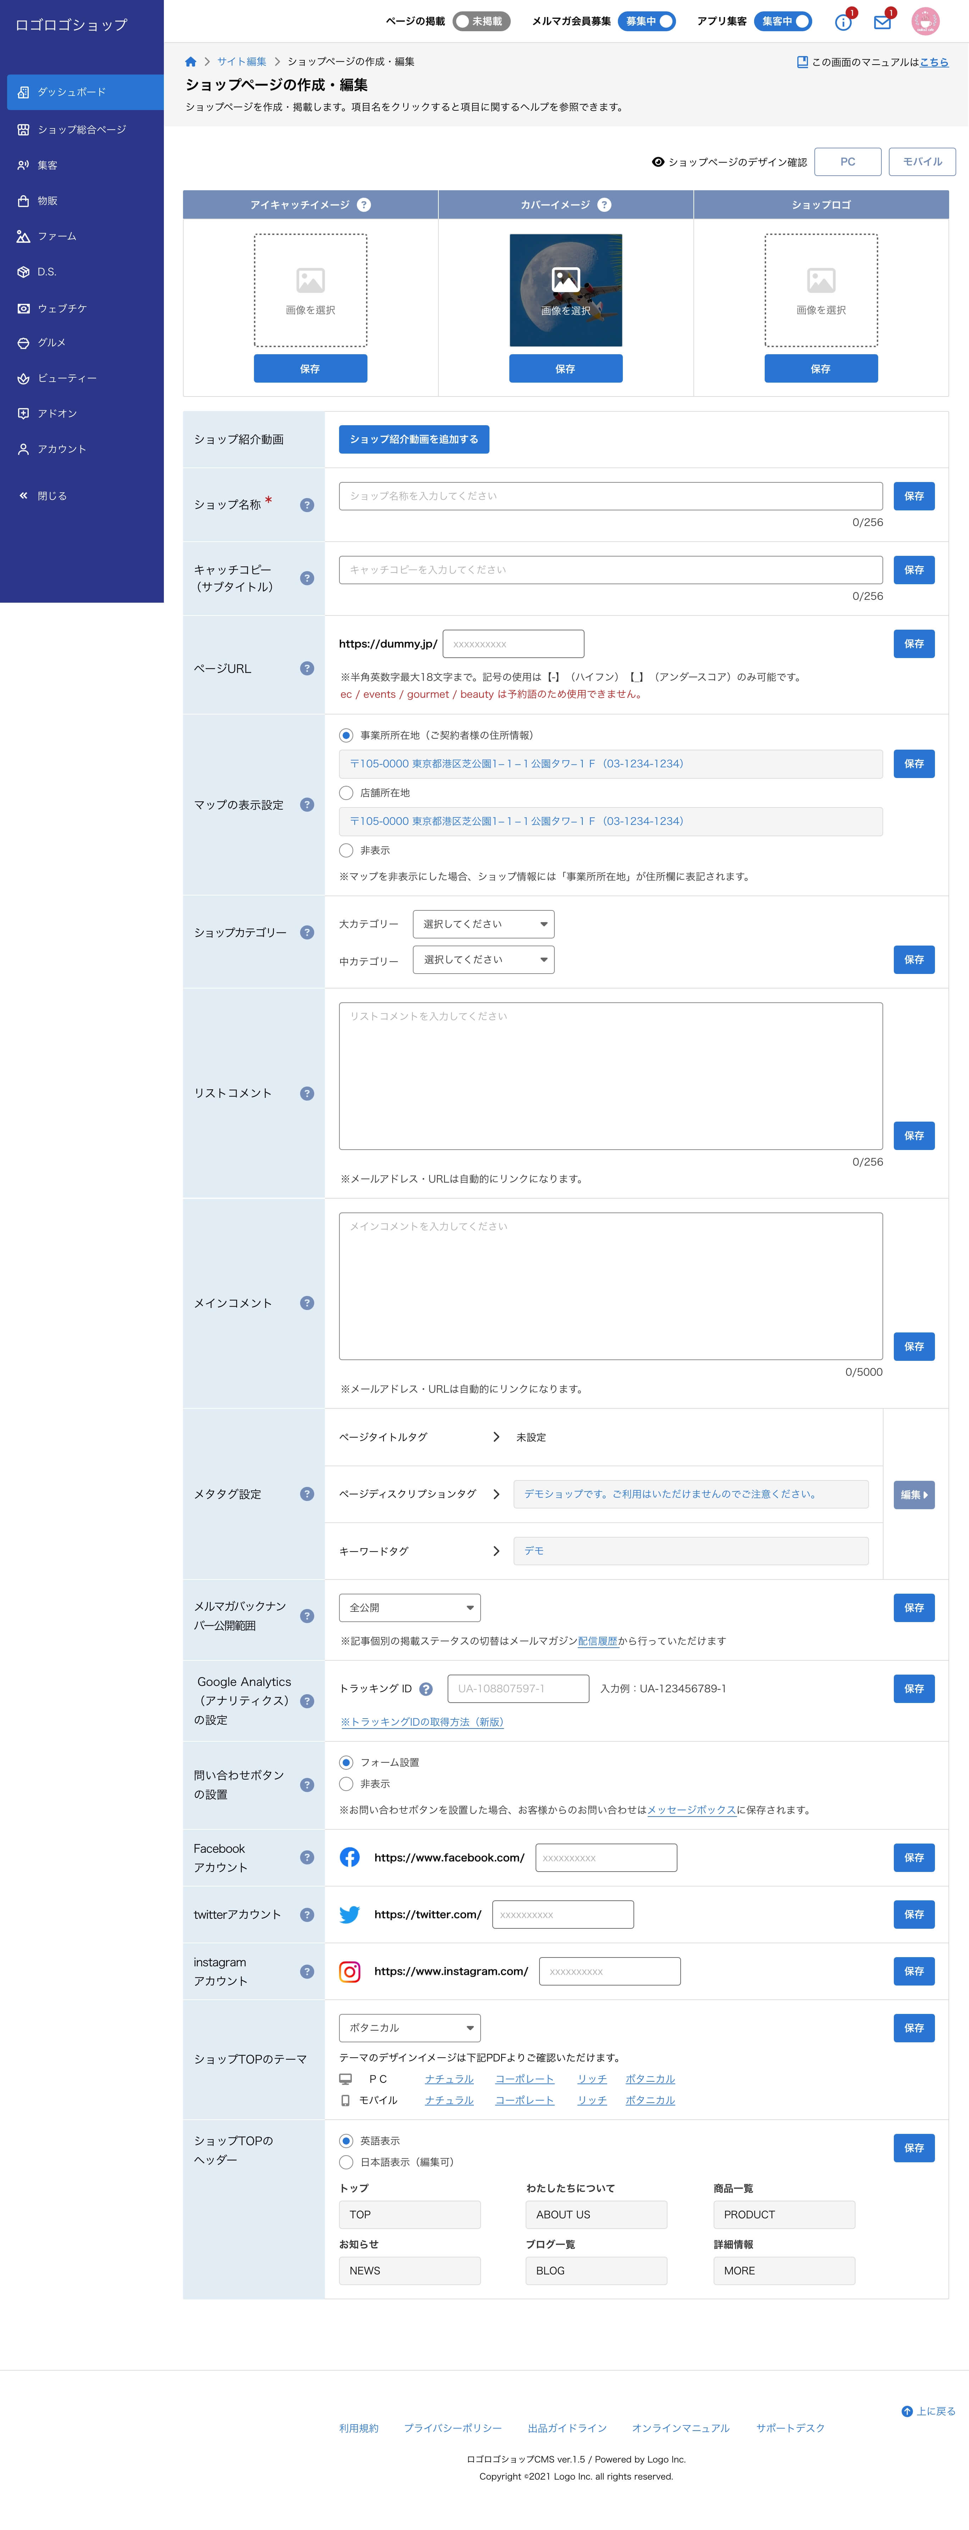The height and width of the screenshot is (2530, 969).
Task: Click help icon for instagramアカウント
Action: [307, 1971]
